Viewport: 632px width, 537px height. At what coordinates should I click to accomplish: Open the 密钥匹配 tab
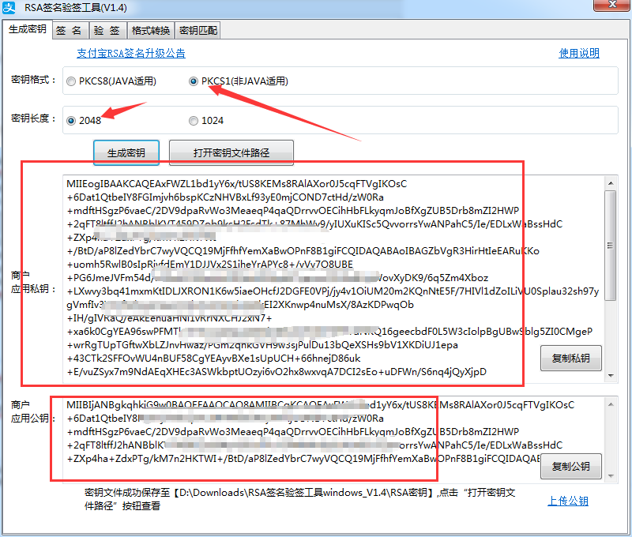click(197, 31)
